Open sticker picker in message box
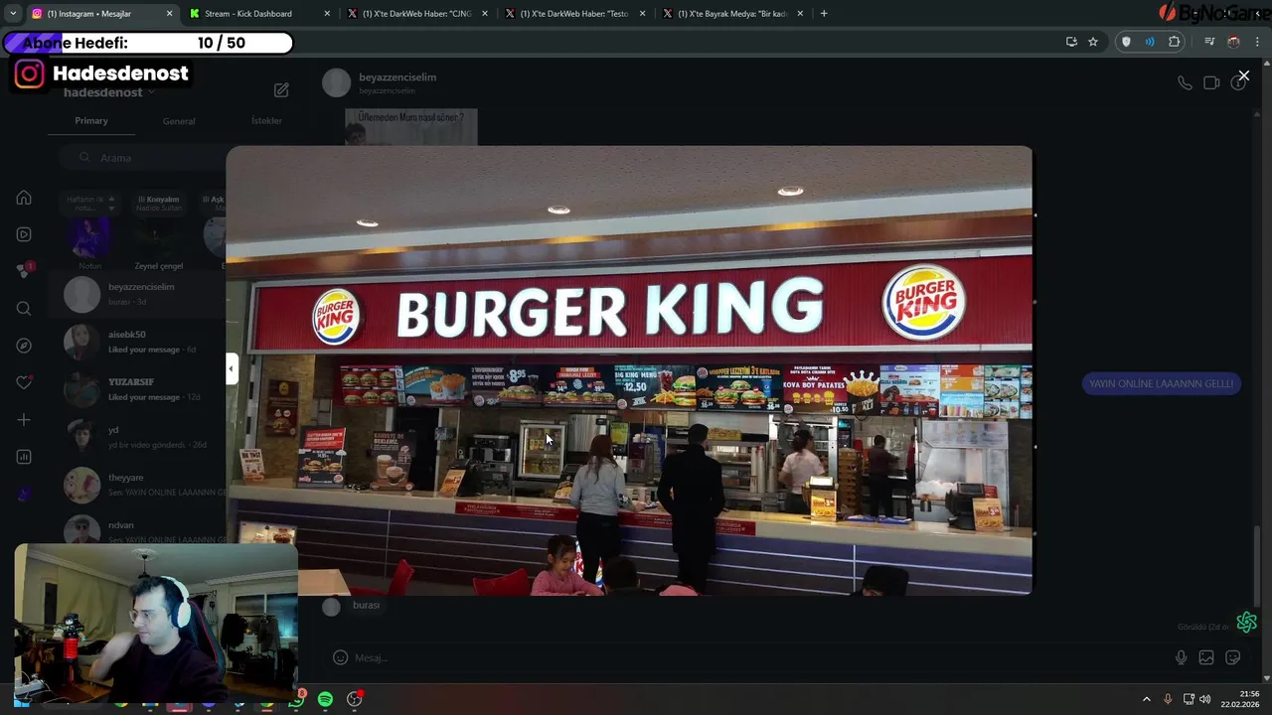 [1233, 657]
